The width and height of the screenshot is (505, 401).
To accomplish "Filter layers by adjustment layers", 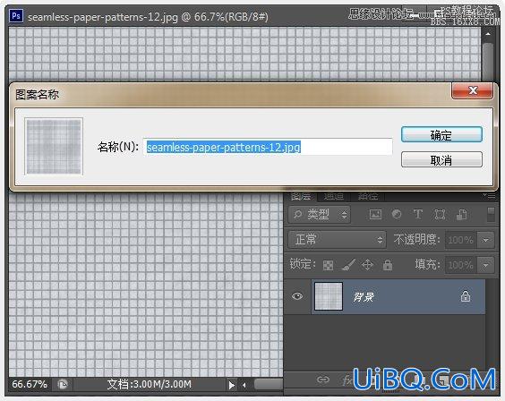I will coord(397,214).
